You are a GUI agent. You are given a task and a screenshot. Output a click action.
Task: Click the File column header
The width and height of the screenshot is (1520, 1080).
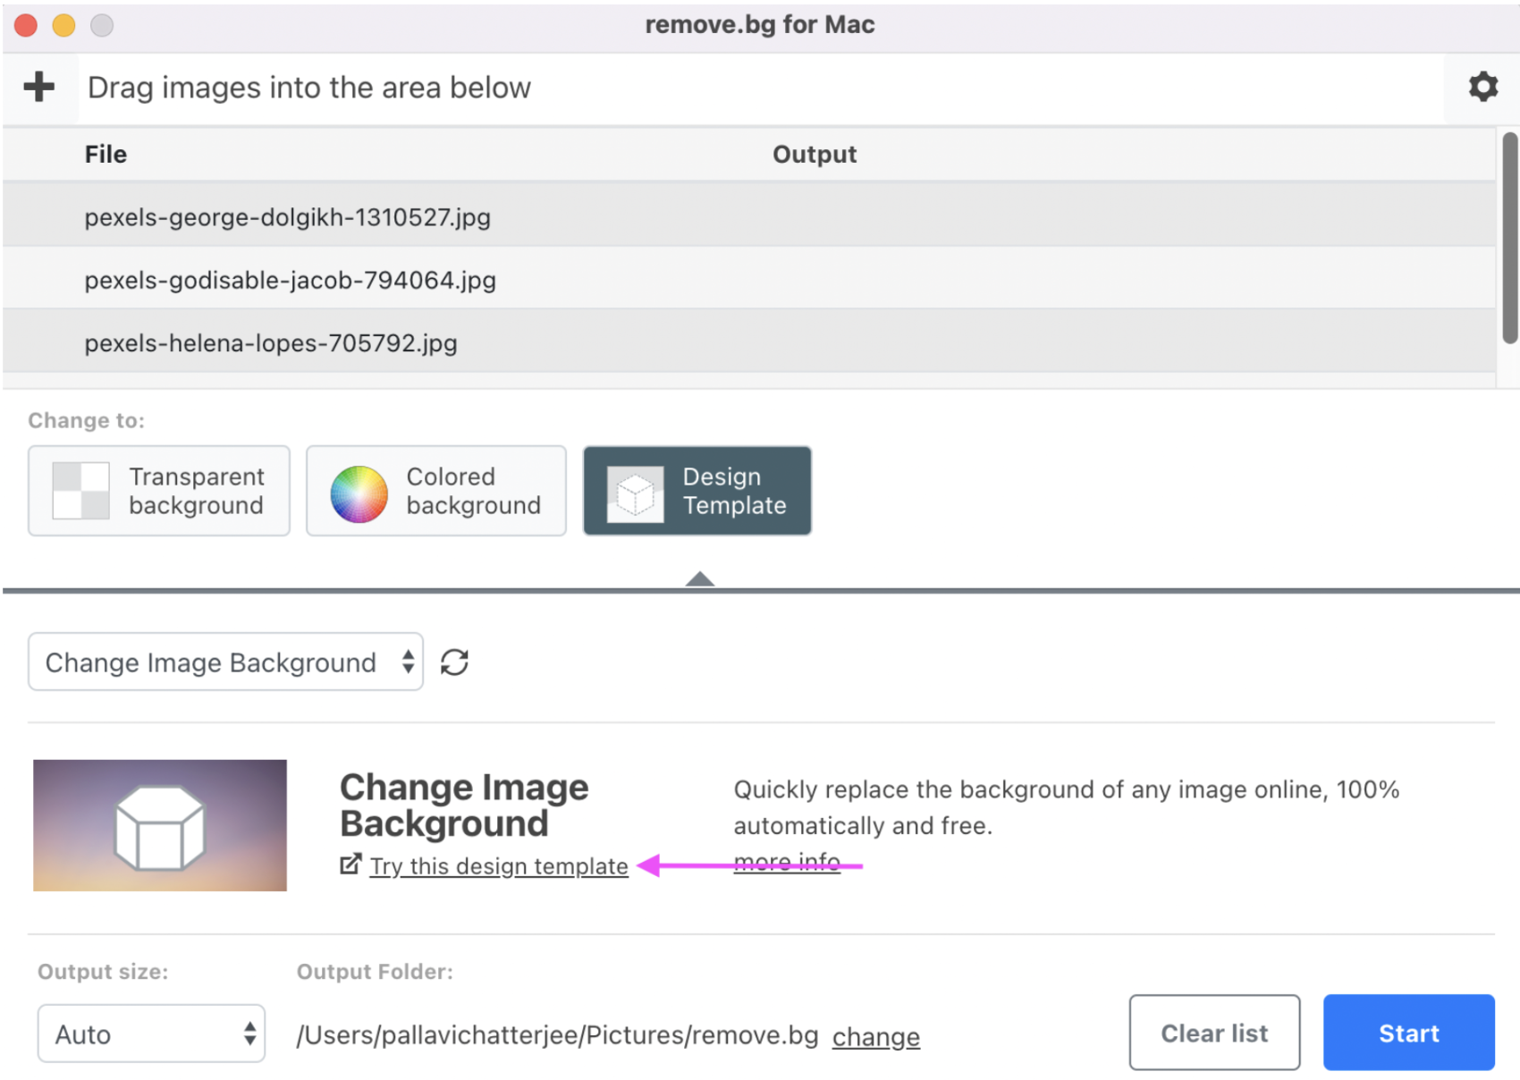click(x=106, y=154)
